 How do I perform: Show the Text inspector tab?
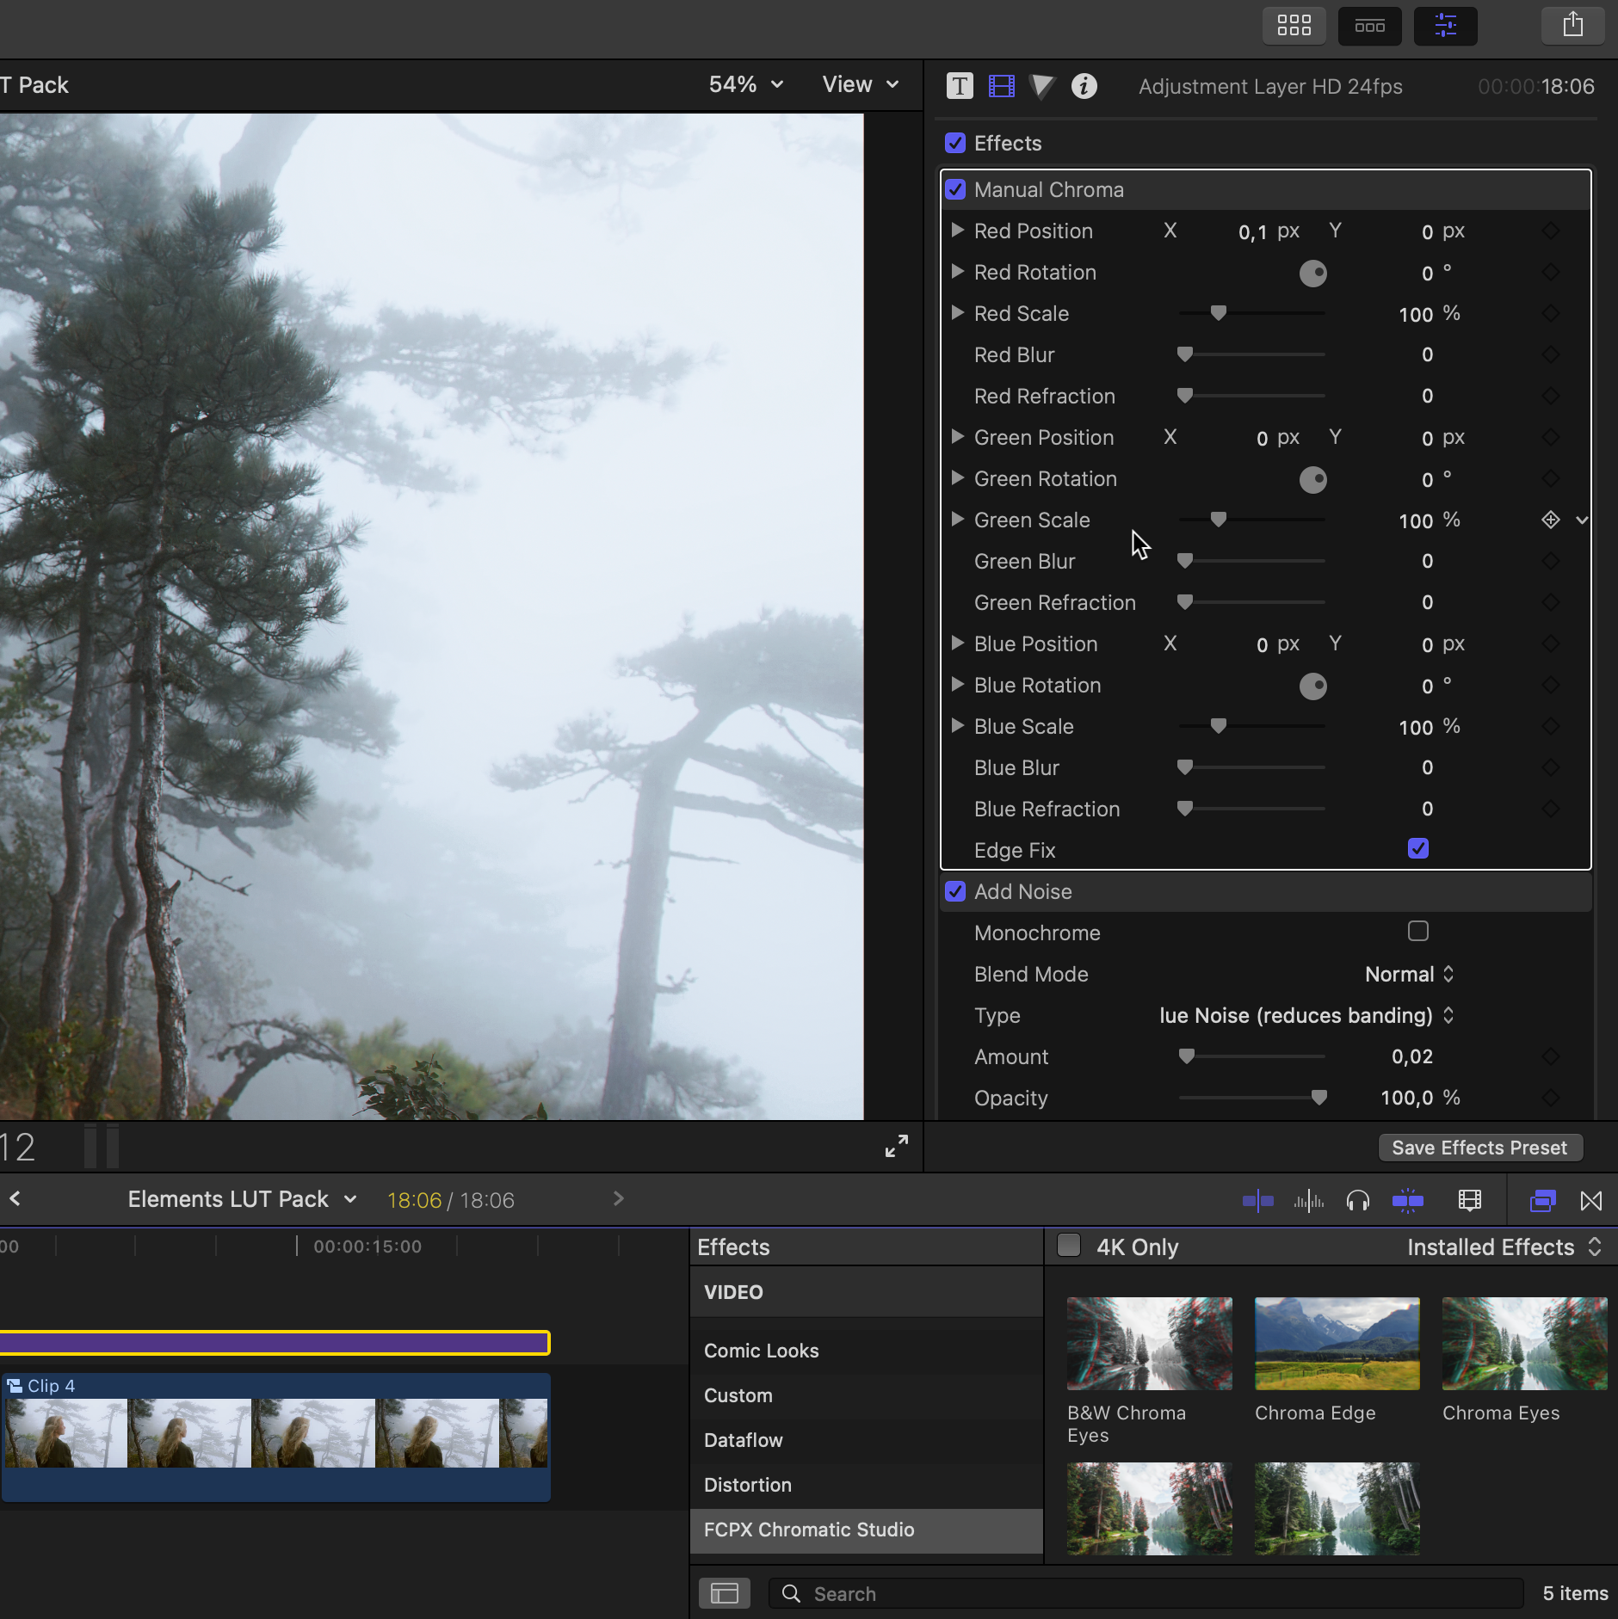tap(960, 86)
